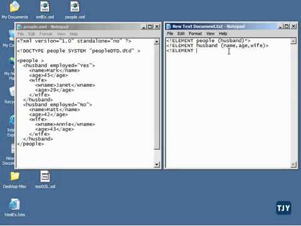
Task: Open the testXSL.xsl desktop file icon
Action: pos(45,180)
